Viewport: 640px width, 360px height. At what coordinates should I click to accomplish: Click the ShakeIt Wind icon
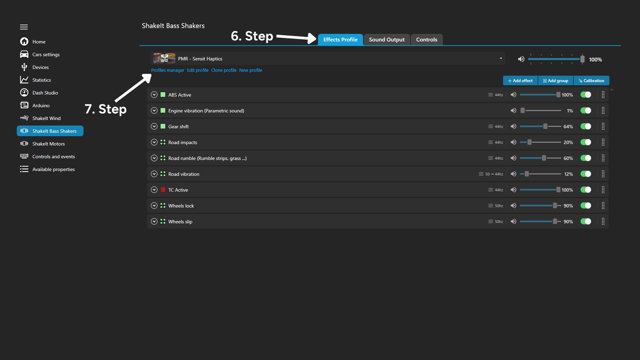24,118
